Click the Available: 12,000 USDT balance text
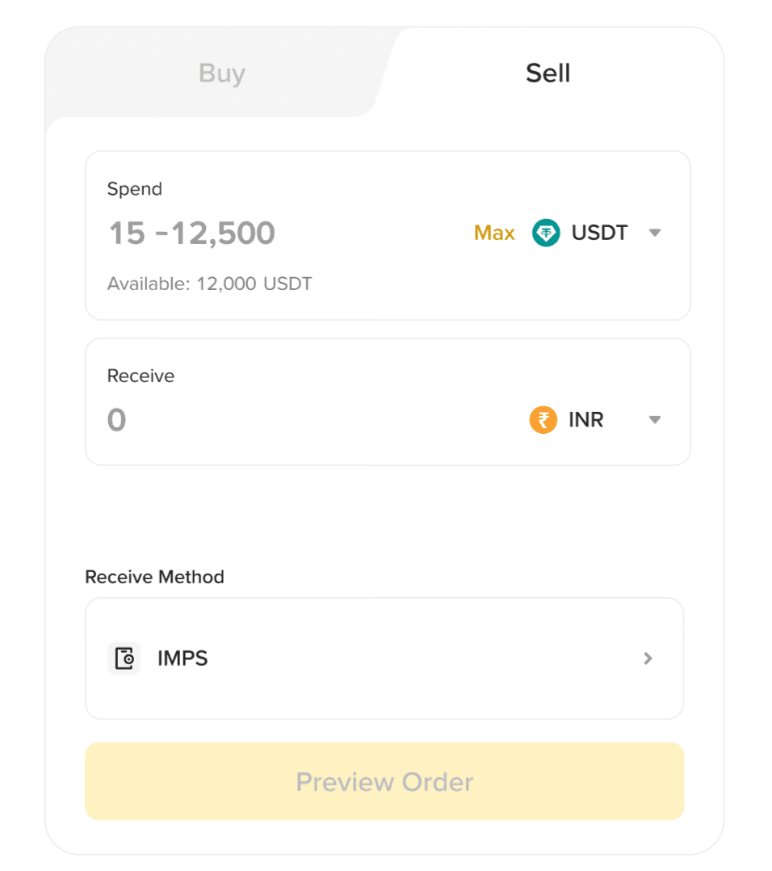The height and width of the screenshot is (871, 772). (x=209, y=284)
